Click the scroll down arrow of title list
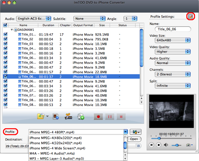 (x=142, y=102)
